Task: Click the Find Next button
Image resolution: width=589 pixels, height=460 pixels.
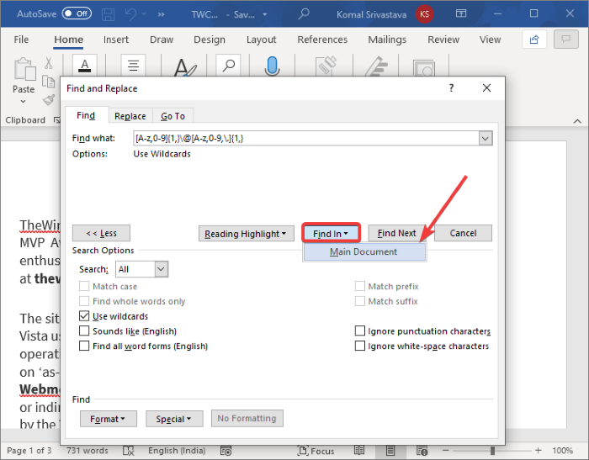Action: tap(396, 233)
